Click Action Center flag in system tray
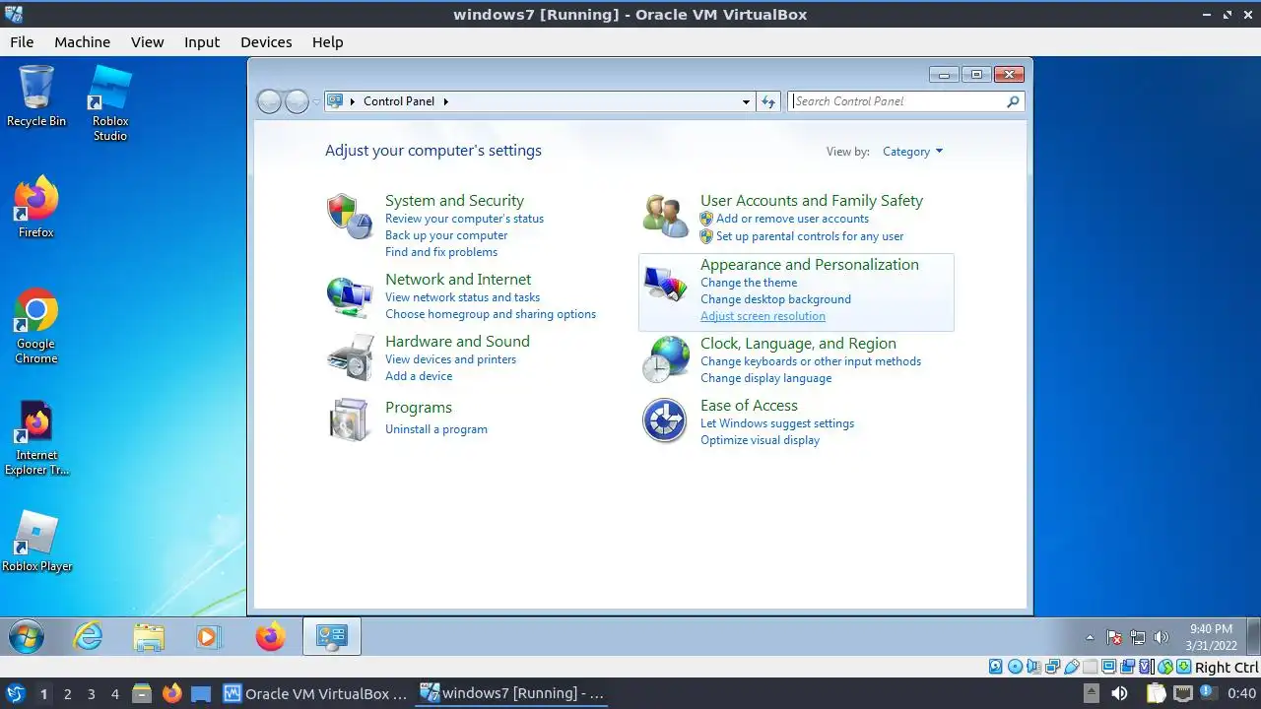This screenshot has width=1261, height=709. 1114,637
